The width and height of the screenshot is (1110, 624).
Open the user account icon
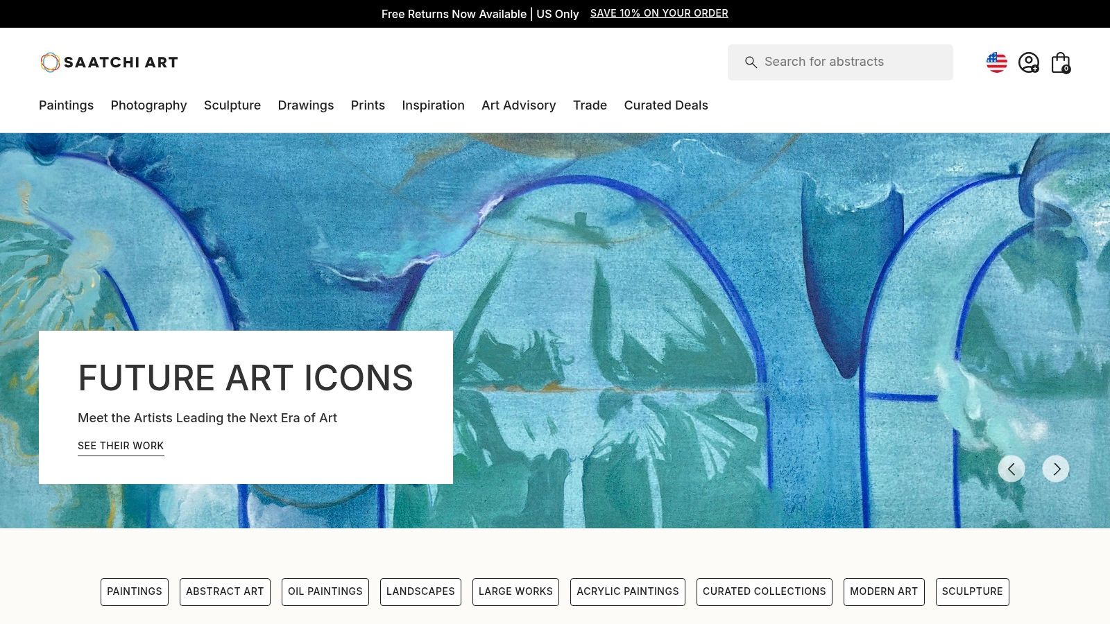[x=1029, y=62]
